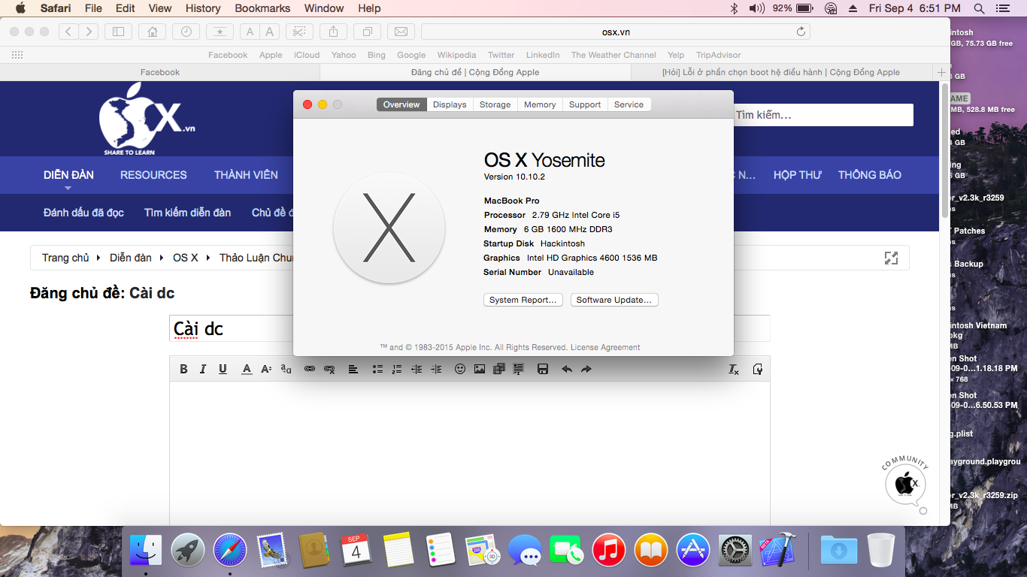Screen dimensions: 1027x577
Task: Open THÔNG BÁO notifications link
Action: pos(870,175)
